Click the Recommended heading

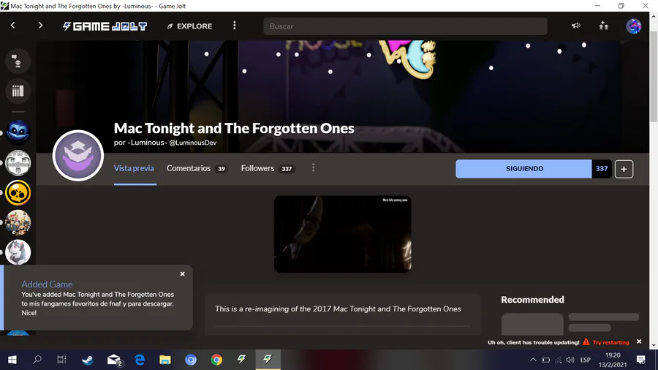(x=532, y=300)
